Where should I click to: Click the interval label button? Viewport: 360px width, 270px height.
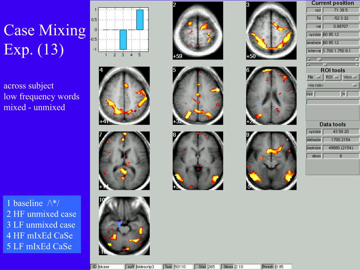pos(314,51)
